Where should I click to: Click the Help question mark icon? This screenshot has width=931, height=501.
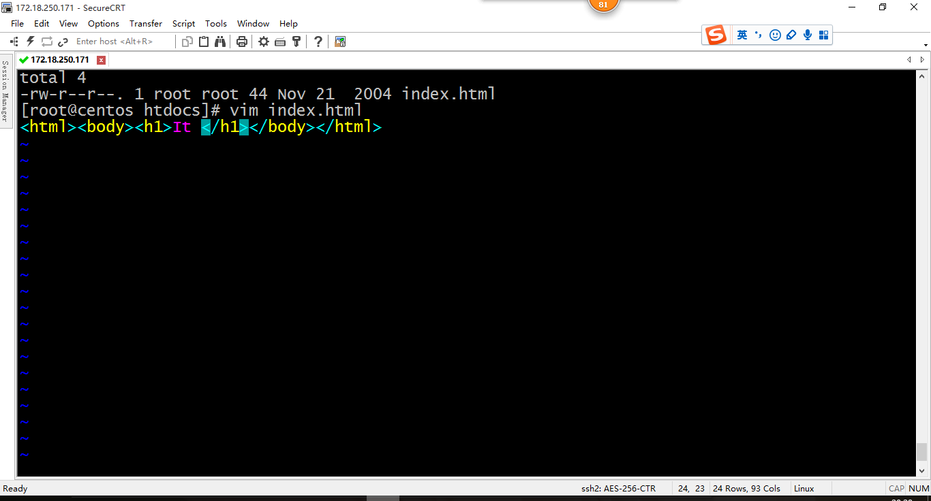pyautogui.click(x=318, y=42)
